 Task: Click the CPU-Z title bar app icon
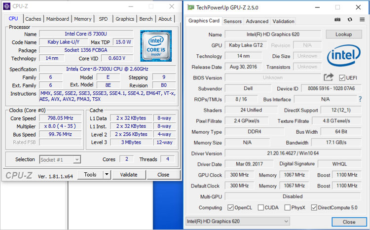coord(6,6)
